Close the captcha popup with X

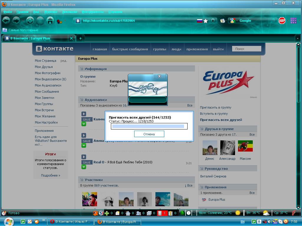[159, 76]
